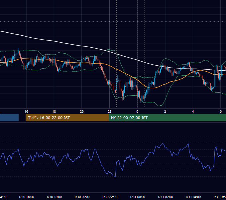Click the 22 hour label on the upper axis
Image resolution: width=226 pixels, height=200 pixels.
point(110,112)
